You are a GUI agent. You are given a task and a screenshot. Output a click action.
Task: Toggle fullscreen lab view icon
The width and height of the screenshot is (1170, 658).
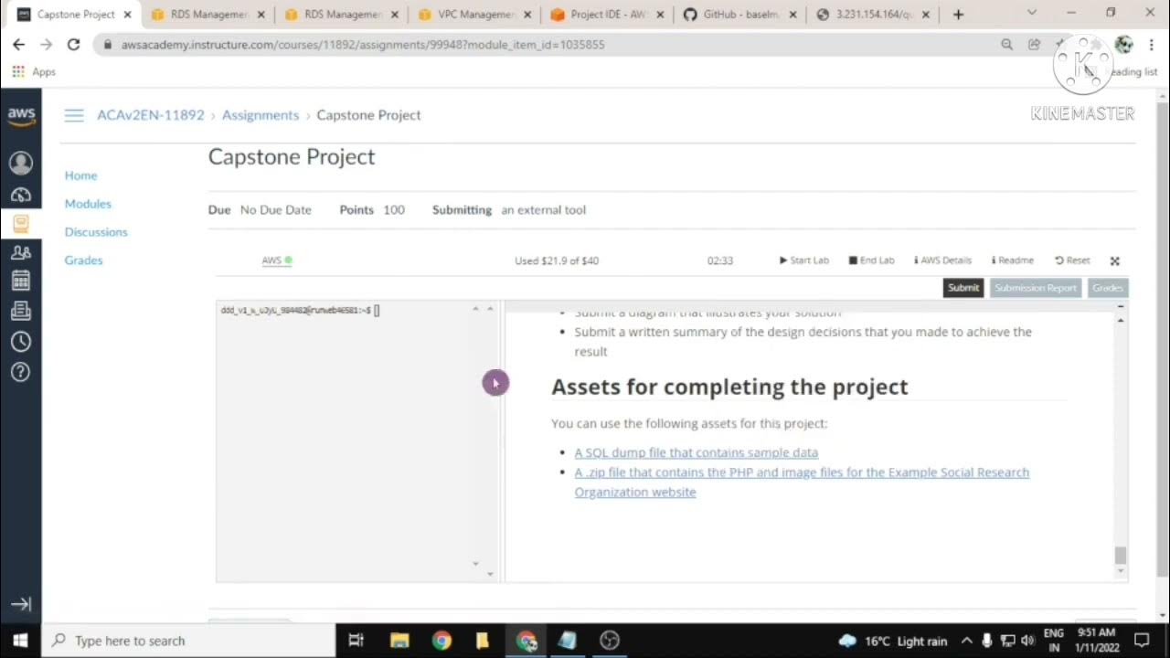1114,260
